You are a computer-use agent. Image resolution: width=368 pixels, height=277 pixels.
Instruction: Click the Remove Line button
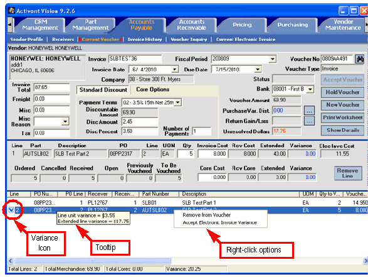pos(347,173)
